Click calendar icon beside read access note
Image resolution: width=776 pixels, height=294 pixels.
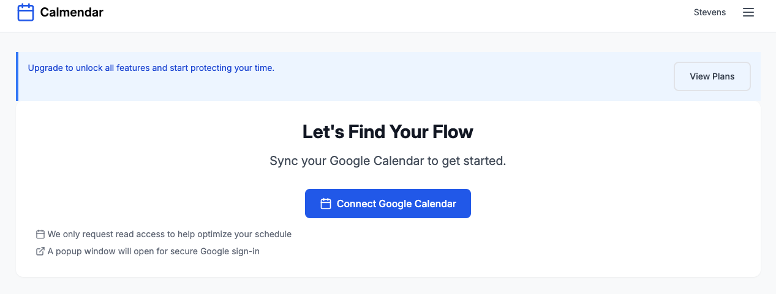pyautogui.click(x=40, y=234)
